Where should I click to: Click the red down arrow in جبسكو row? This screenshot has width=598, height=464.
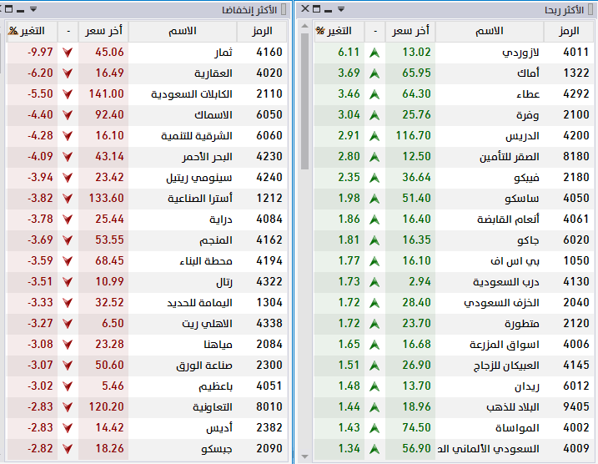[x=68, y=449]
